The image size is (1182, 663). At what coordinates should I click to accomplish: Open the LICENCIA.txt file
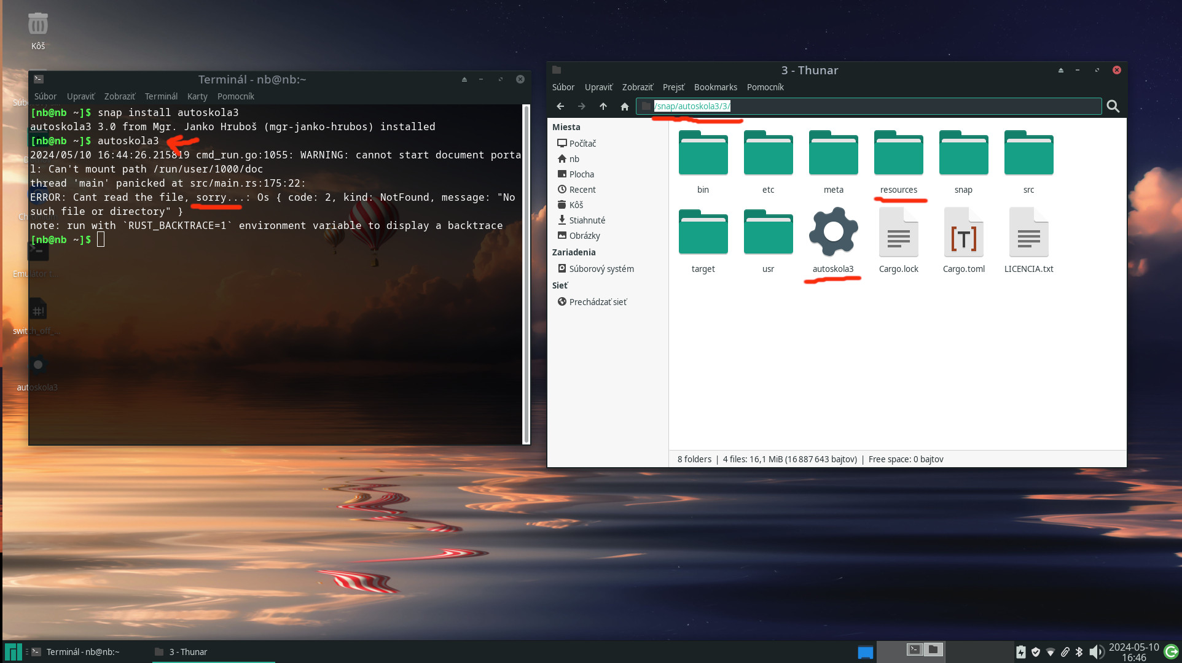pos(1028,233)
